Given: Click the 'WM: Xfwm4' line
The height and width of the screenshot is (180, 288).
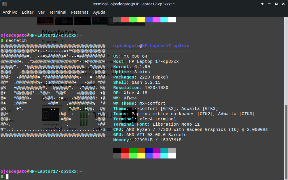Looking at the screenshot, I should click(x=125, y=98).
